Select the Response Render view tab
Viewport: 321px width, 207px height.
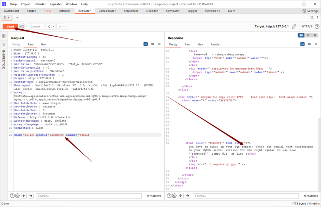tap(215, 45)
